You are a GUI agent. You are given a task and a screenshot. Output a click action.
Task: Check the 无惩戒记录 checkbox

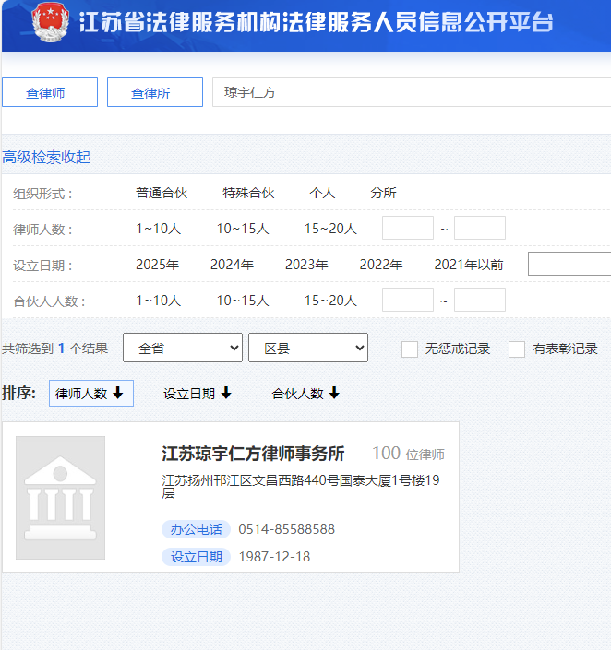tap(410, 349)
